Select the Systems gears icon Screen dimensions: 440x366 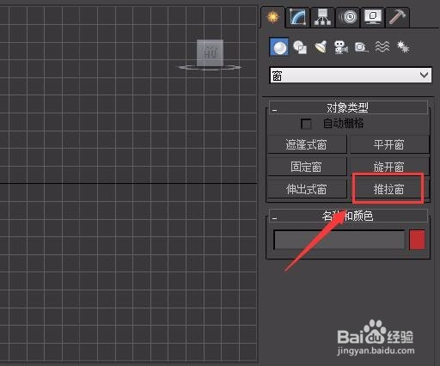[x=403, y=47]
